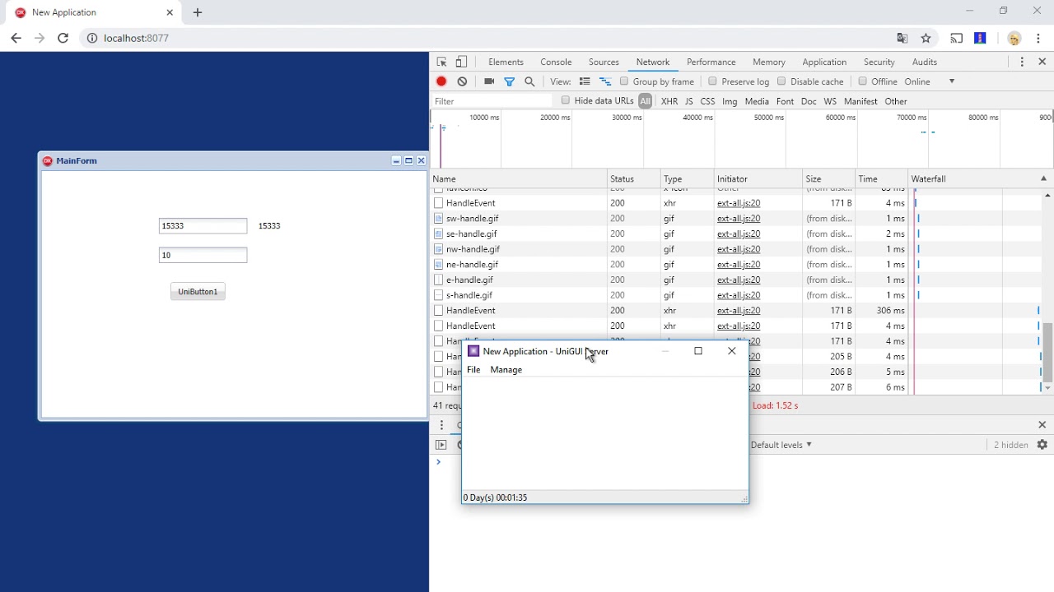
Task: Open the File menu in UniGUI Server
Action: pos(473,370)
